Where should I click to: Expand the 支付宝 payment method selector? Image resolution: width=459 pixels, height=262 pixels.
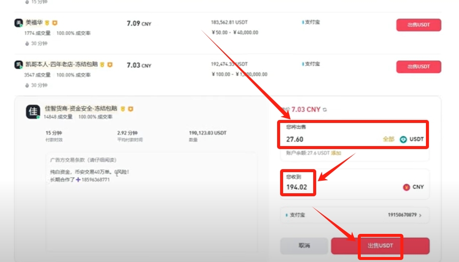pyautogui.click(x=355, y=215)
